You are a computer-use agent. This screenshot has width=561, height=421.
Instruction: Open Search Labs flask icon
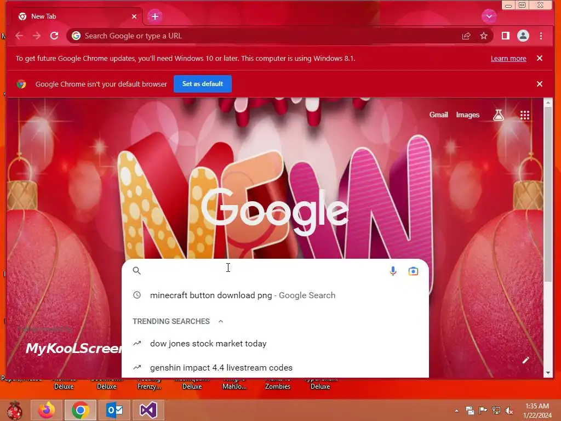click(x=499, y=115)
